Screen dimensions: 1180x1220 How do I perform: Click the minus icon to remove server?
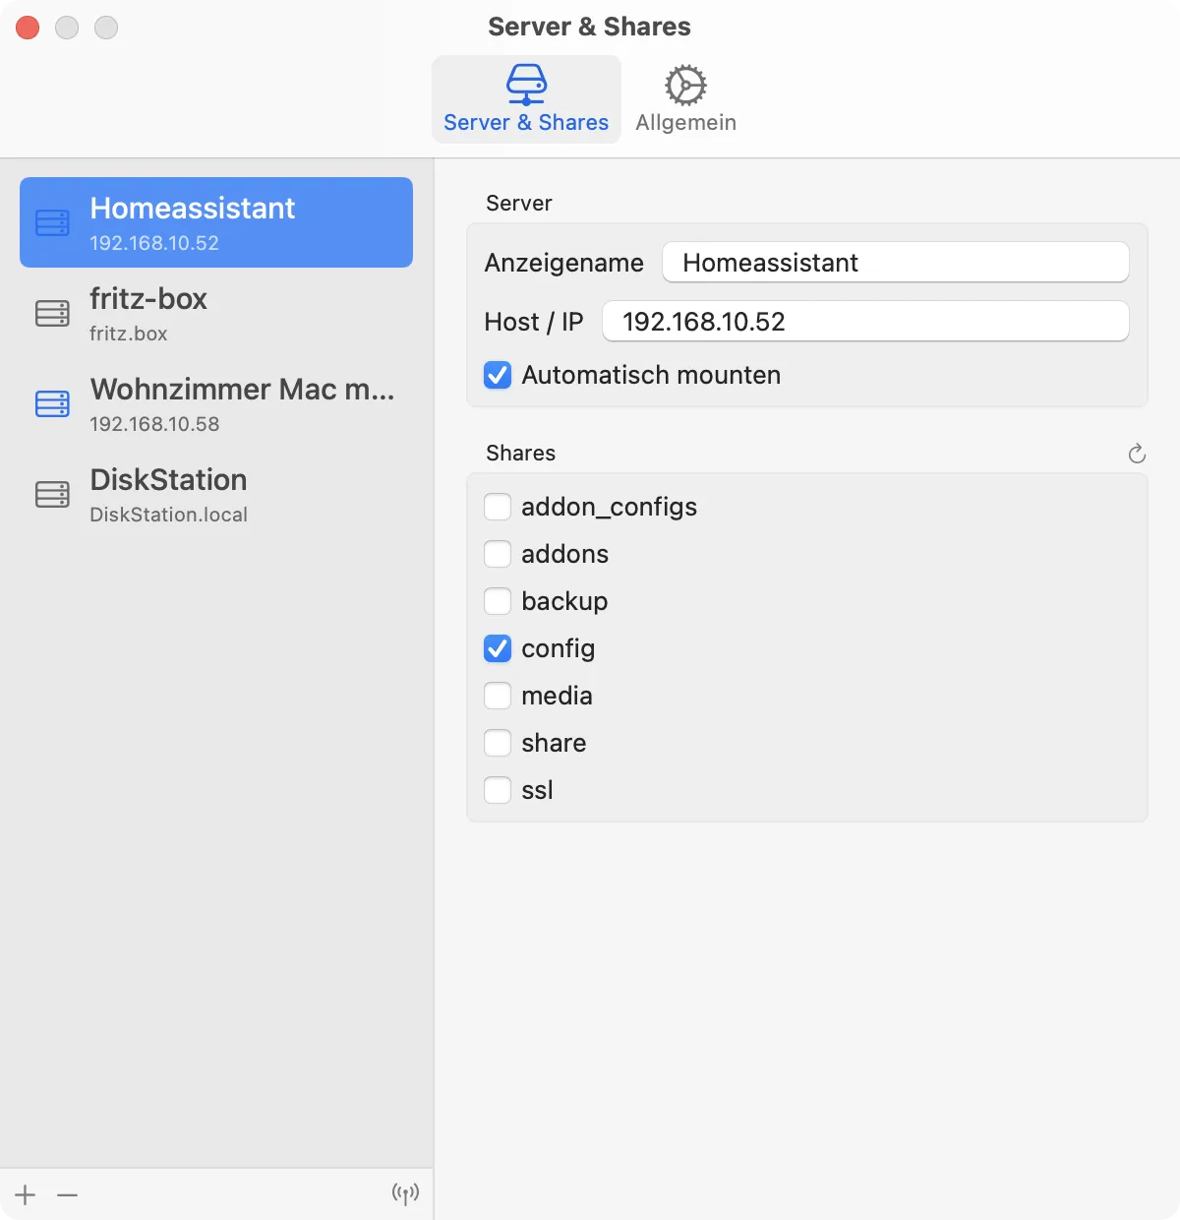(x=67, y=1194)
